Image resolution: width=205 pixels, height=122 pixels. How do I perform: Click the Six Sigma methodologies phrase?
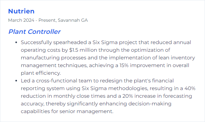[x=115, y=88]
